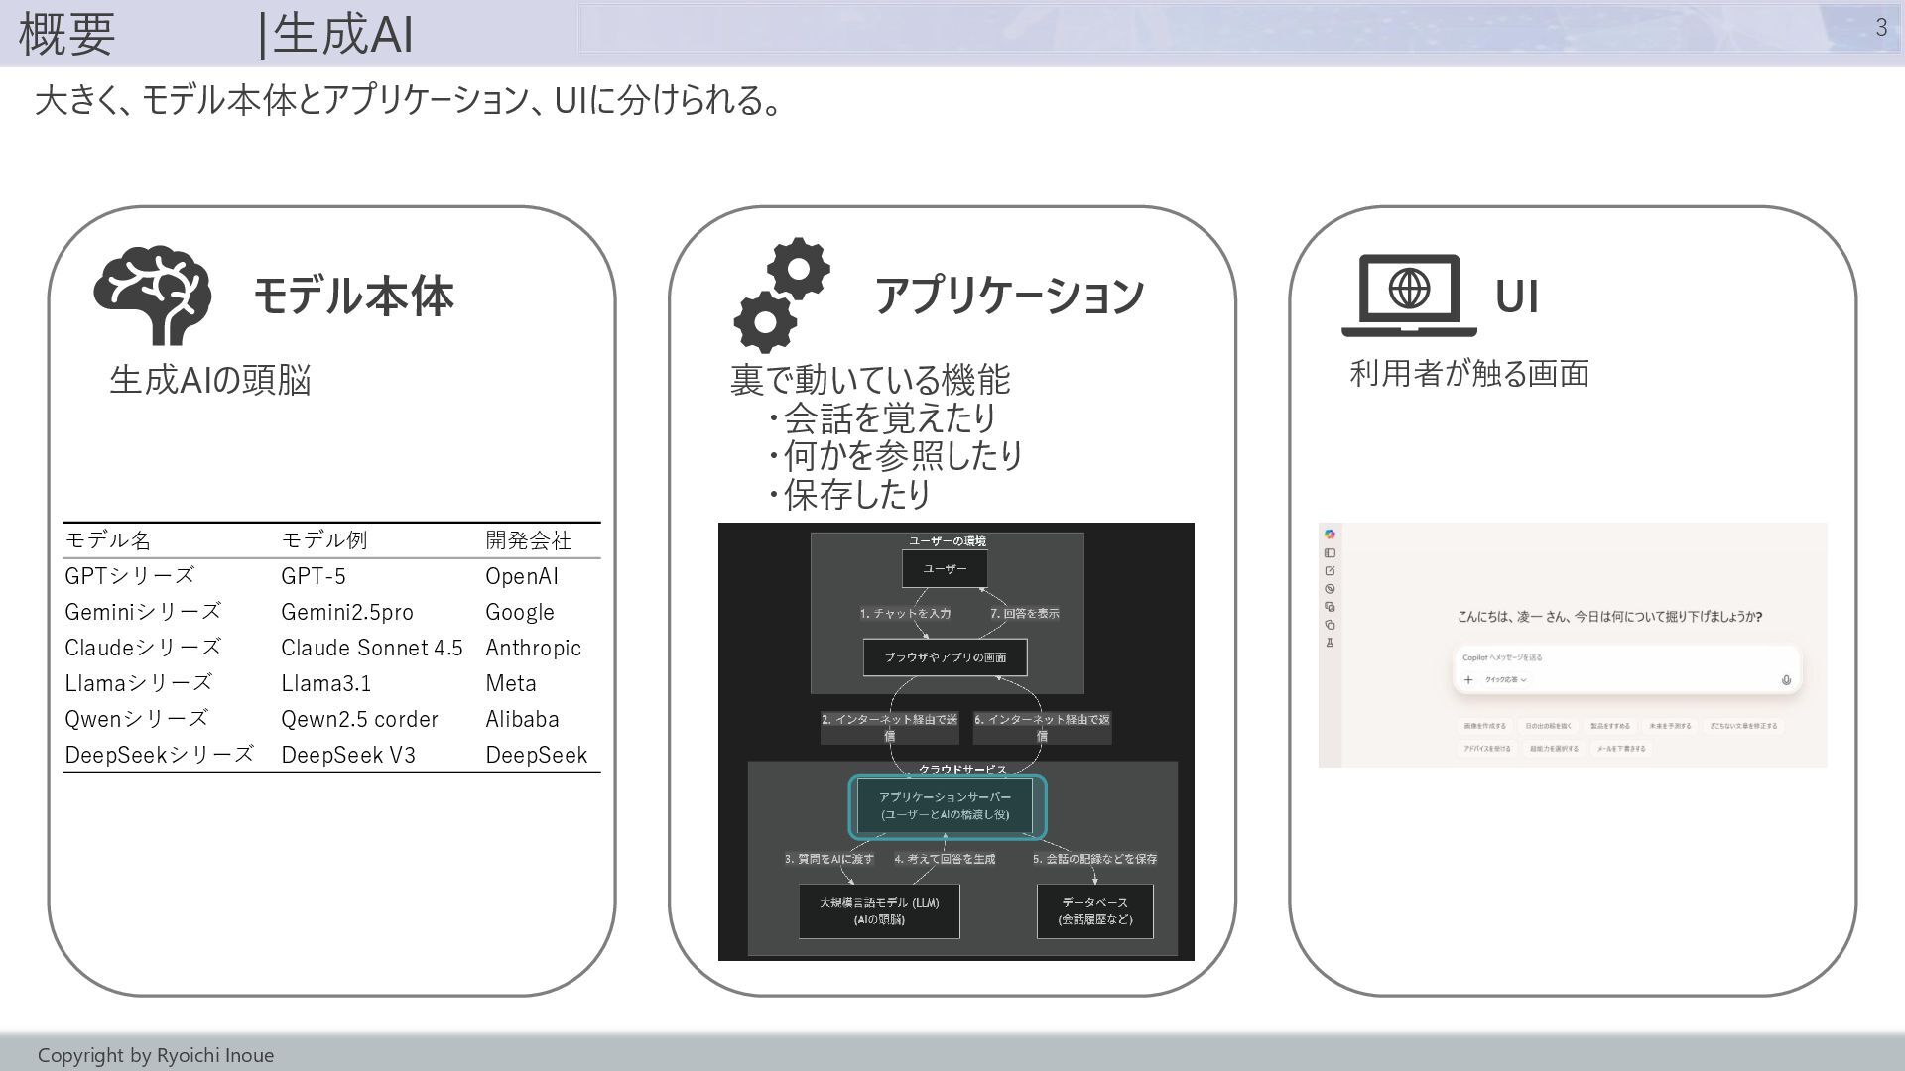This screenshot has height=1071, width=1905.
Task: Open the Labs flask icon in sidebar
Action: (1330, 643)
